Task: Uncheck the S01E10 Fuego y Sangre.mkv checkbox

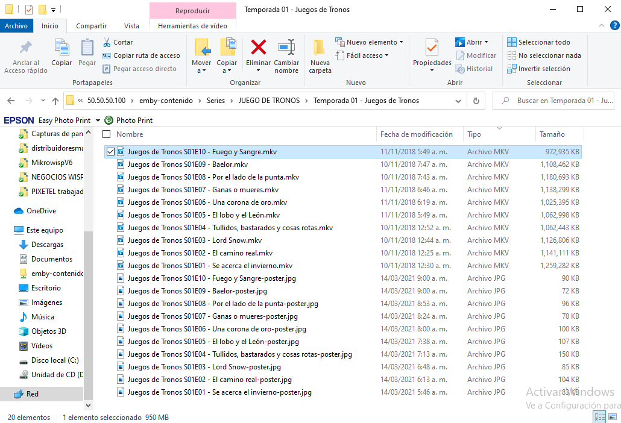Action: (x=110, y=152)
